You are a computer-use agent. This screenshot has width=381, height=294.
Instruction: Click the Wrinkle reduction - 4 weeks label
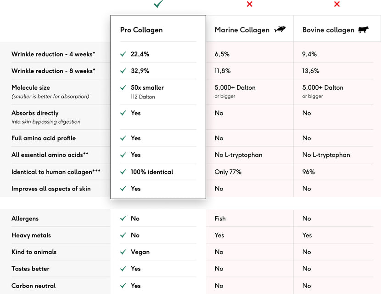coord(53,54)
